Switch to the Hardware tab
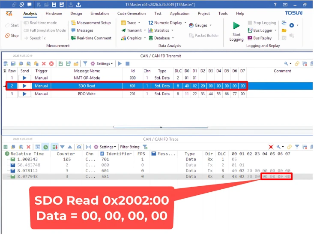Screen dimensions: 314x236 [54, 13]
